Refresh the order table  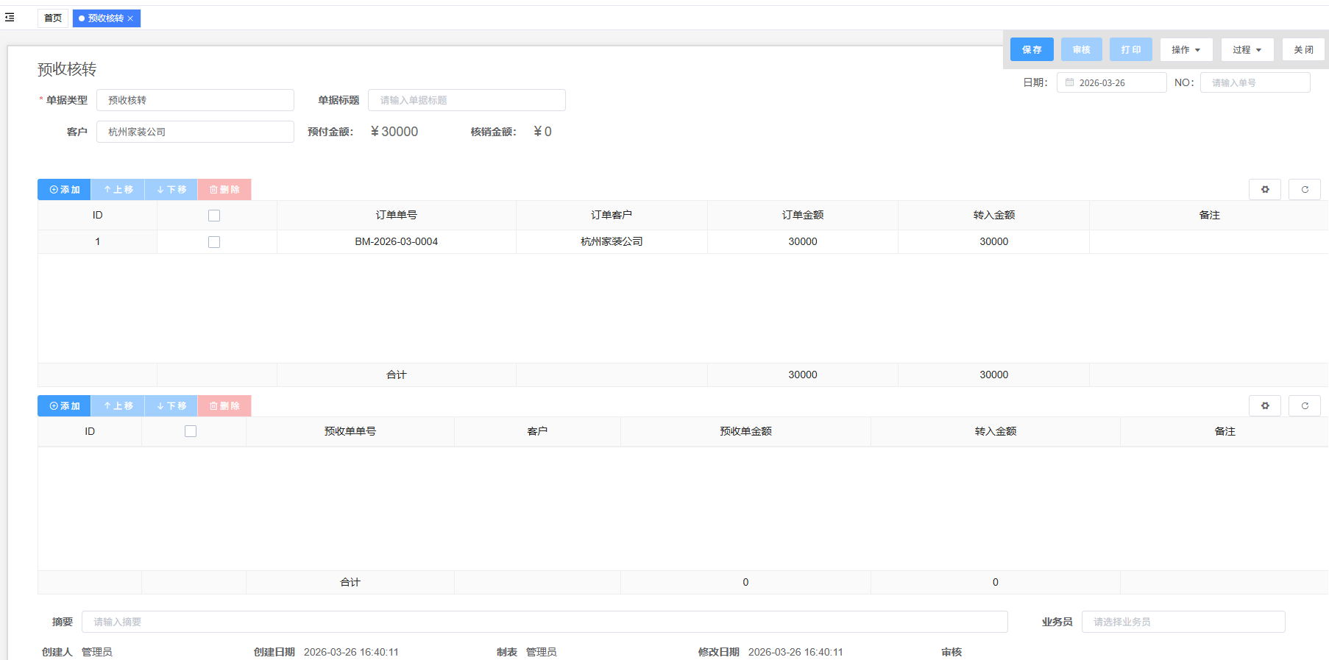(x=1304, y=190)
